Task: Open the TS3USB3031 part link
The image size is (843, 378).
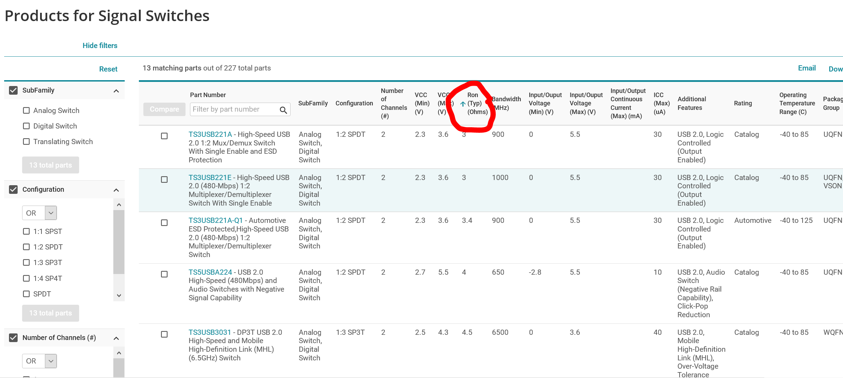Action: coord(209,332)
